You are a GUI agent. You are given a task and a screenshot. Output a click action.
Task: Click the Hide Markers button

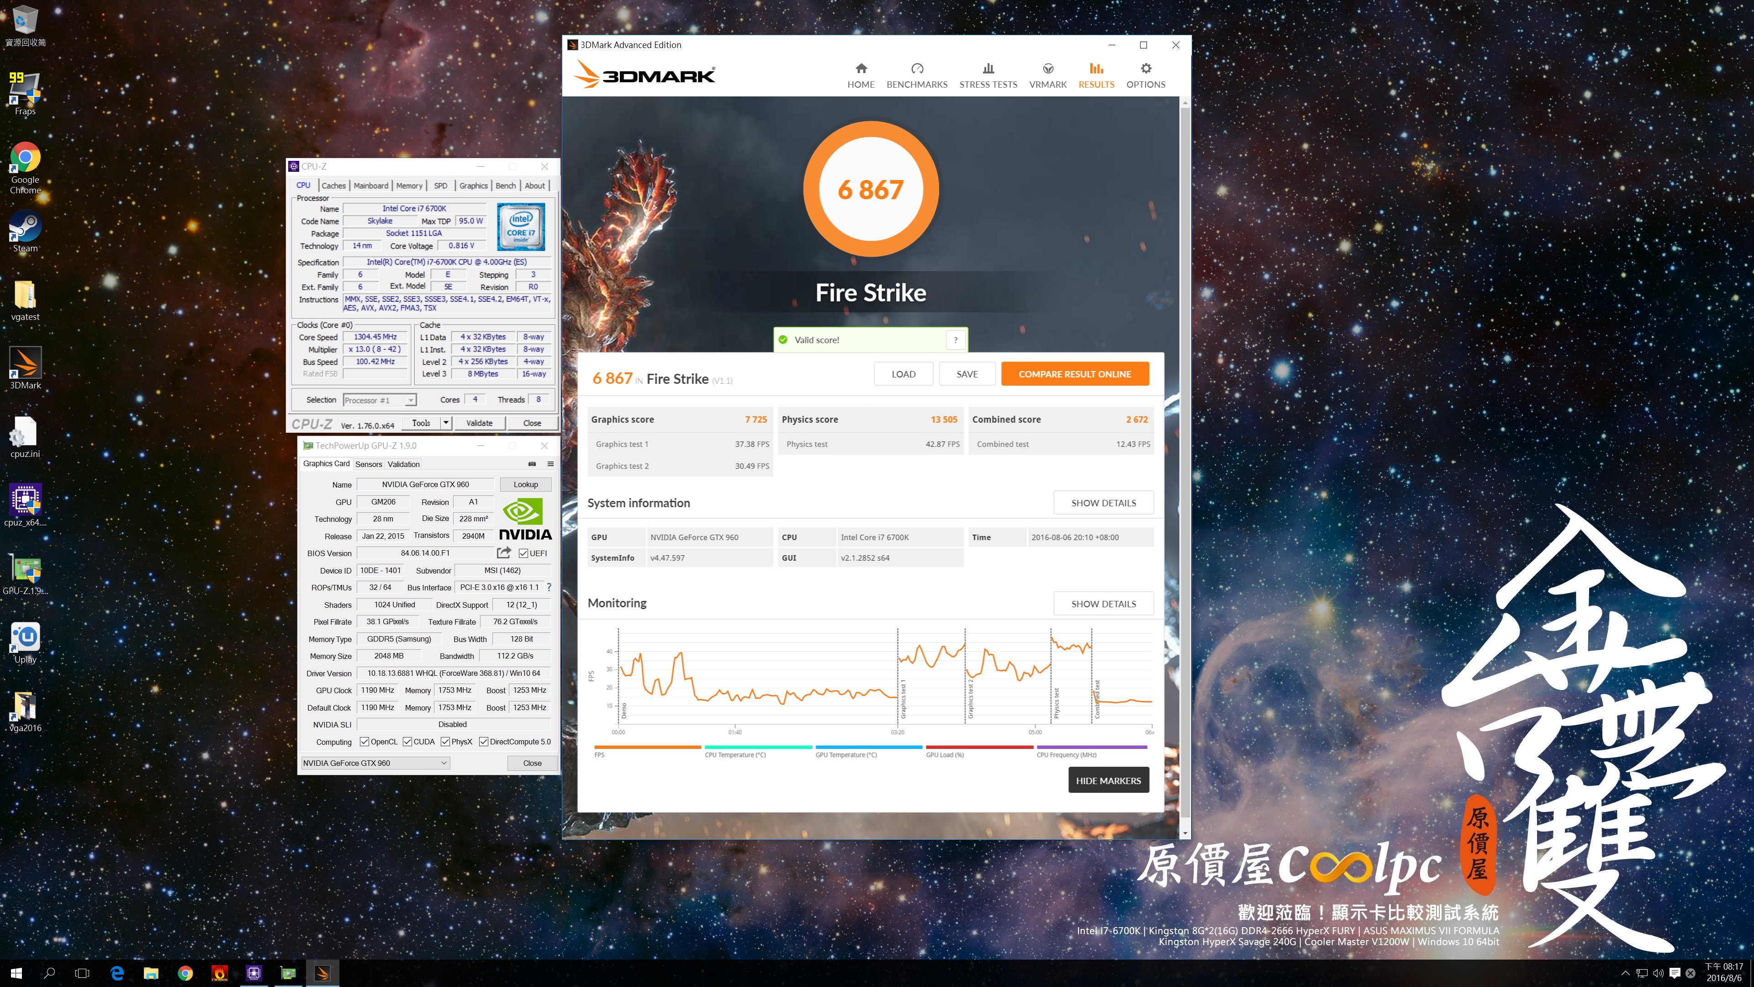coord(1108,780)
